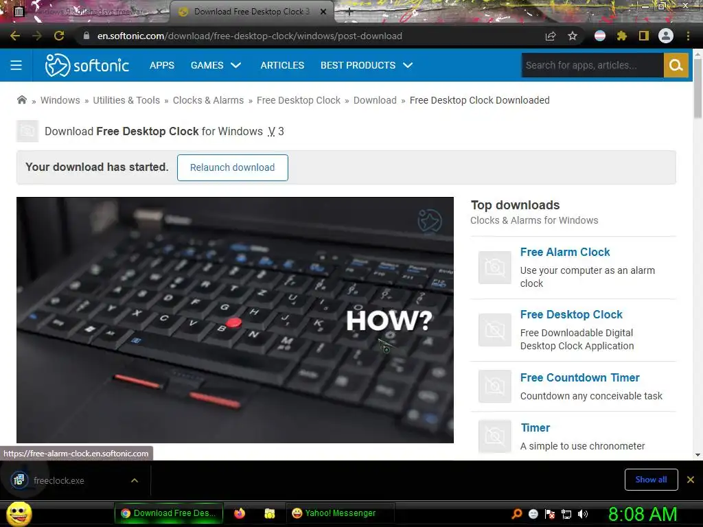Open the Free Alarm Clock link
703x527 pixels.
(565, 252)
